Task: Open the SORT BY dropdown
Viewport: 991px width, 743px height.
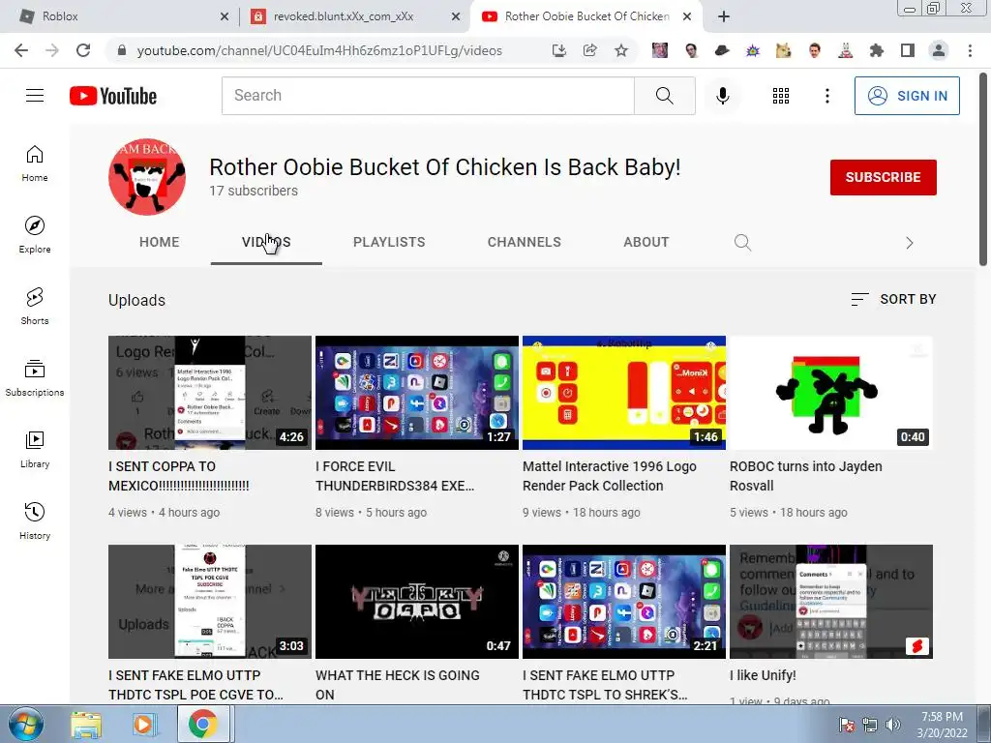Action: 893,300
